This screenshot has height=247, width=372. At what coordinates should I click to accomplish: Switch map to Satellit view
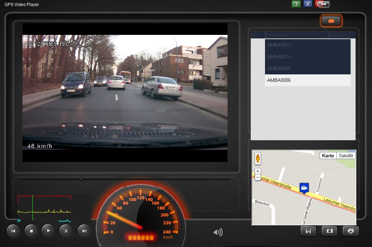[346, 156]
